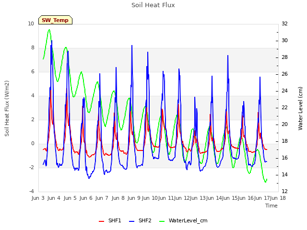307x230 pixels.
Task: Click the Jun 5 x-axis tick label
Action: (70, 198)
